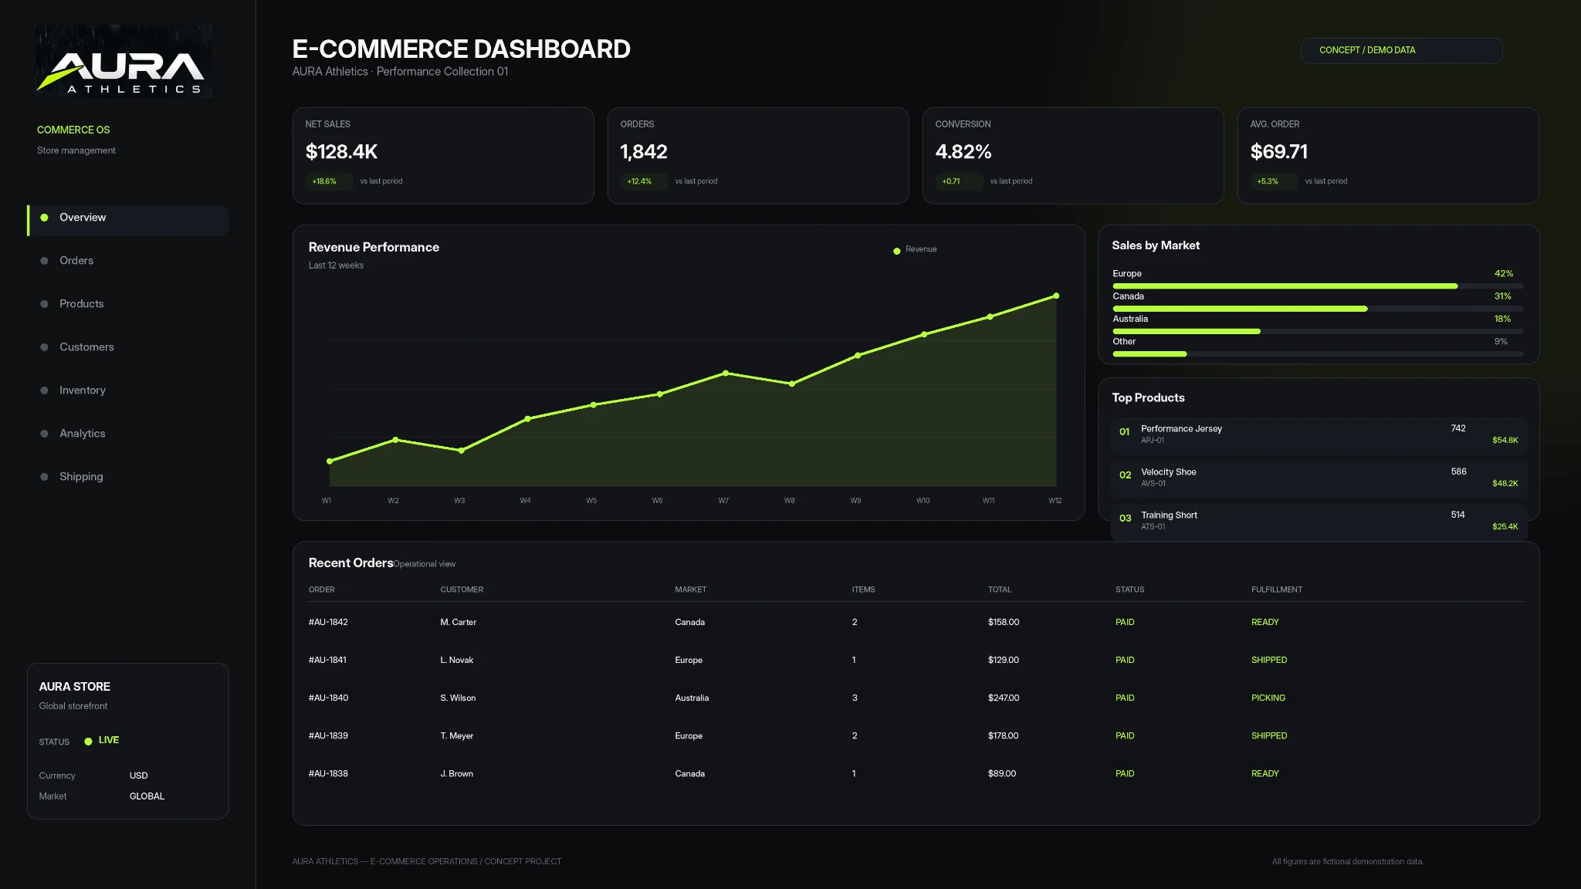Image resolution: width=1581 pixels, height=889 pixels.
Task: Click the Canada market progress bar
Action: click(x=1318, y=309)
